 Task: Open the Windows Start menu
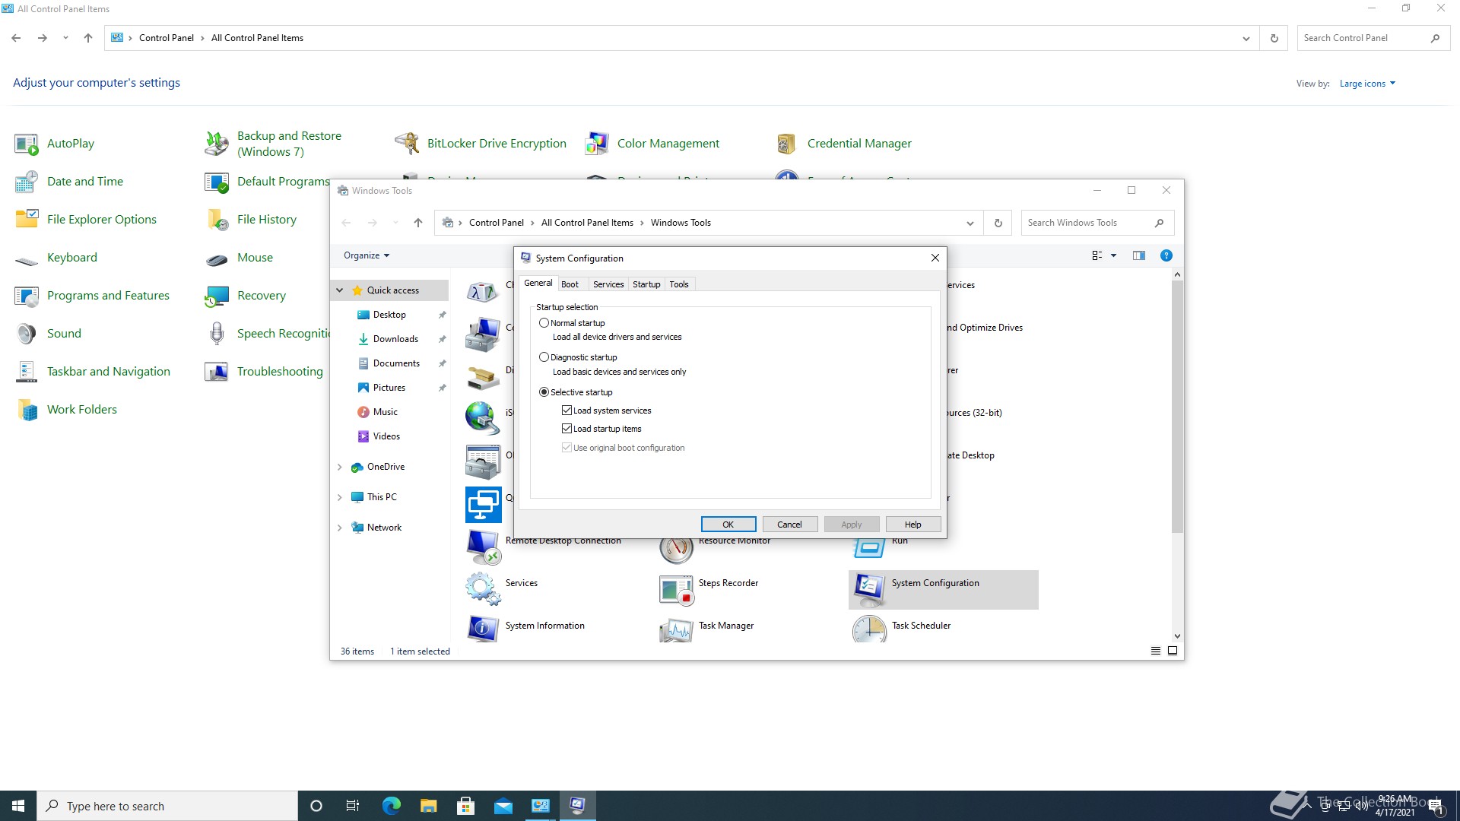(x=18, y=806)
